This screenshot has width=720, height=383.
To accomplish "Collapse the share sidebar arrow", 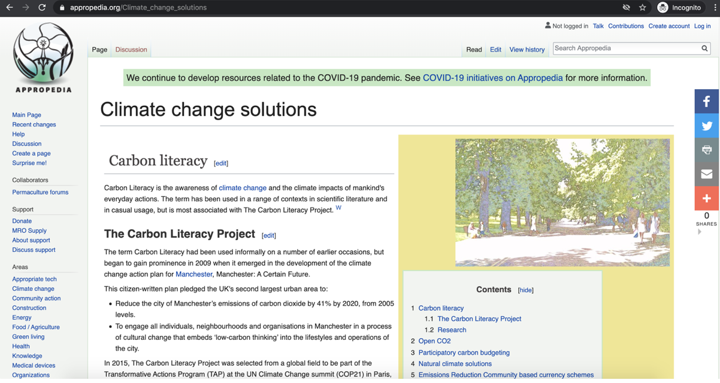I will pos(699,232).
